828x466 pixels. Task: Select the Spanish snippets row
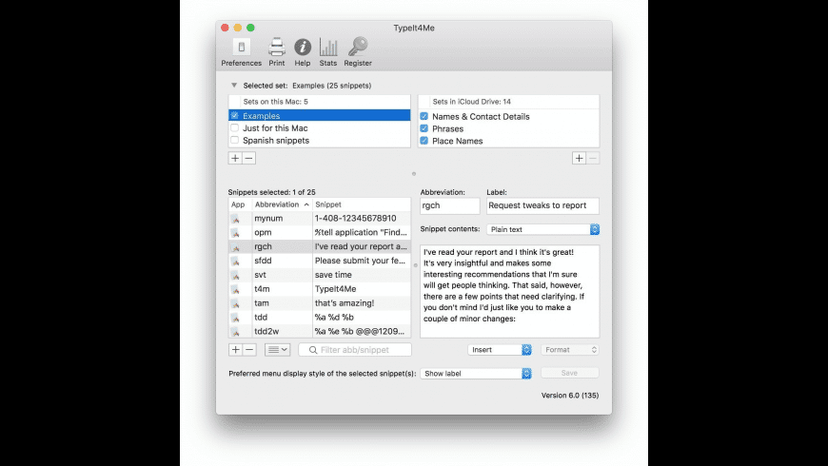click(x=320, y=140)
